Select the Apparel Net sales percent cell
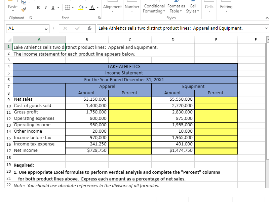Screen dimensions: 269x202 [129, 99]
